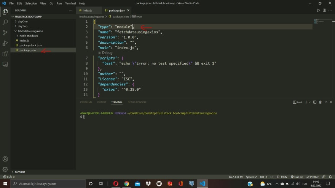Click the Prettier status bar item
The image size is (335, 188).
click(313, 177)
